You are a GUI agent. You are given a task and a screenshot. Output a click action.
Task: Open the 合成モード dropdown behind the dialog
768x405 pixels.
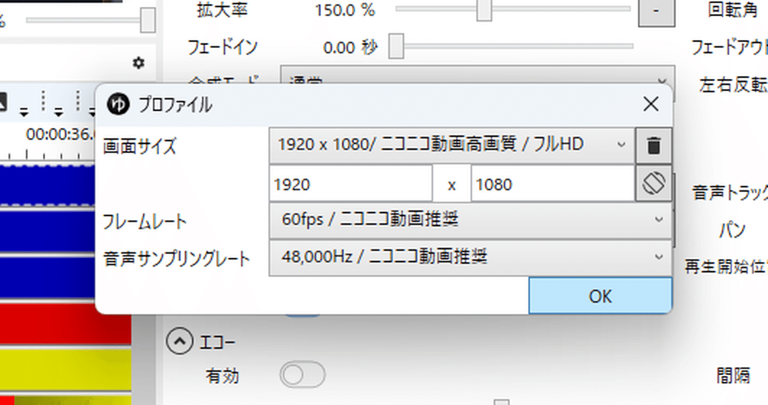(x=477, y=75)
